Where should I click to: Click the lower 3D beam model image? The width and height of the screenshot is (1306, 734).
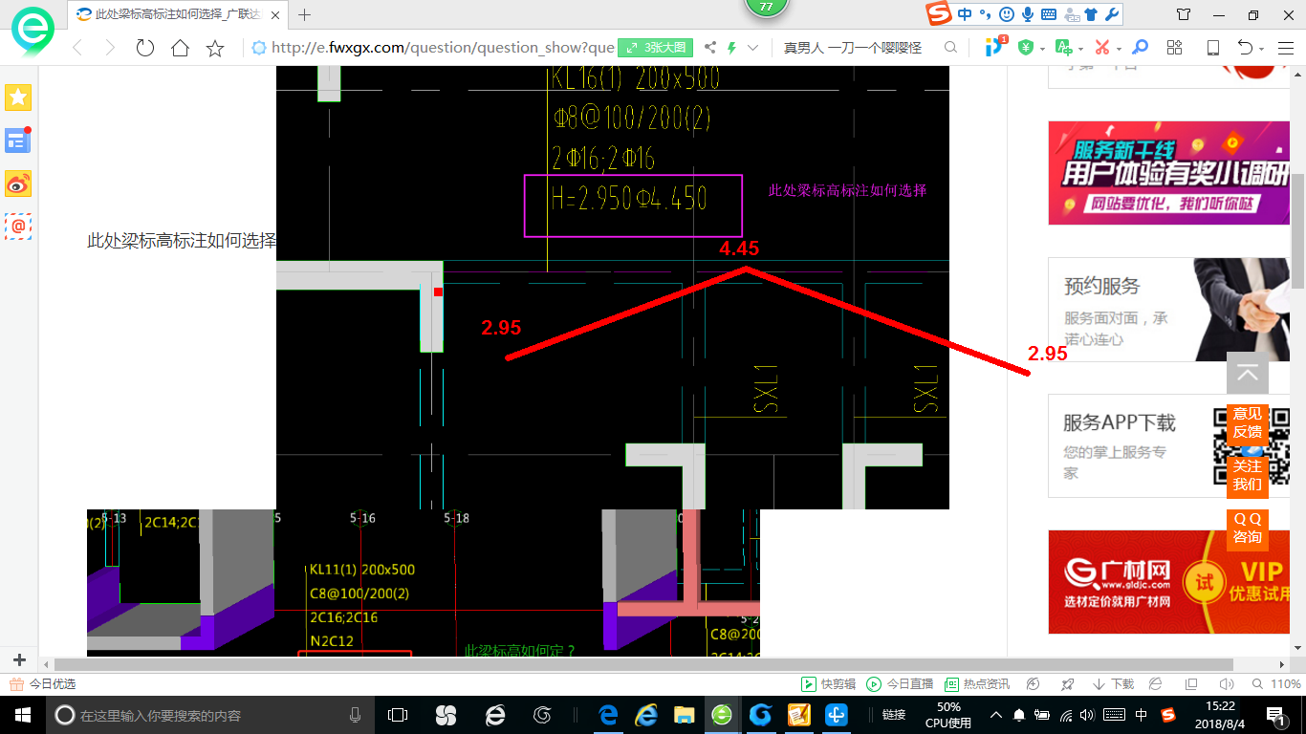click(423, 583)
